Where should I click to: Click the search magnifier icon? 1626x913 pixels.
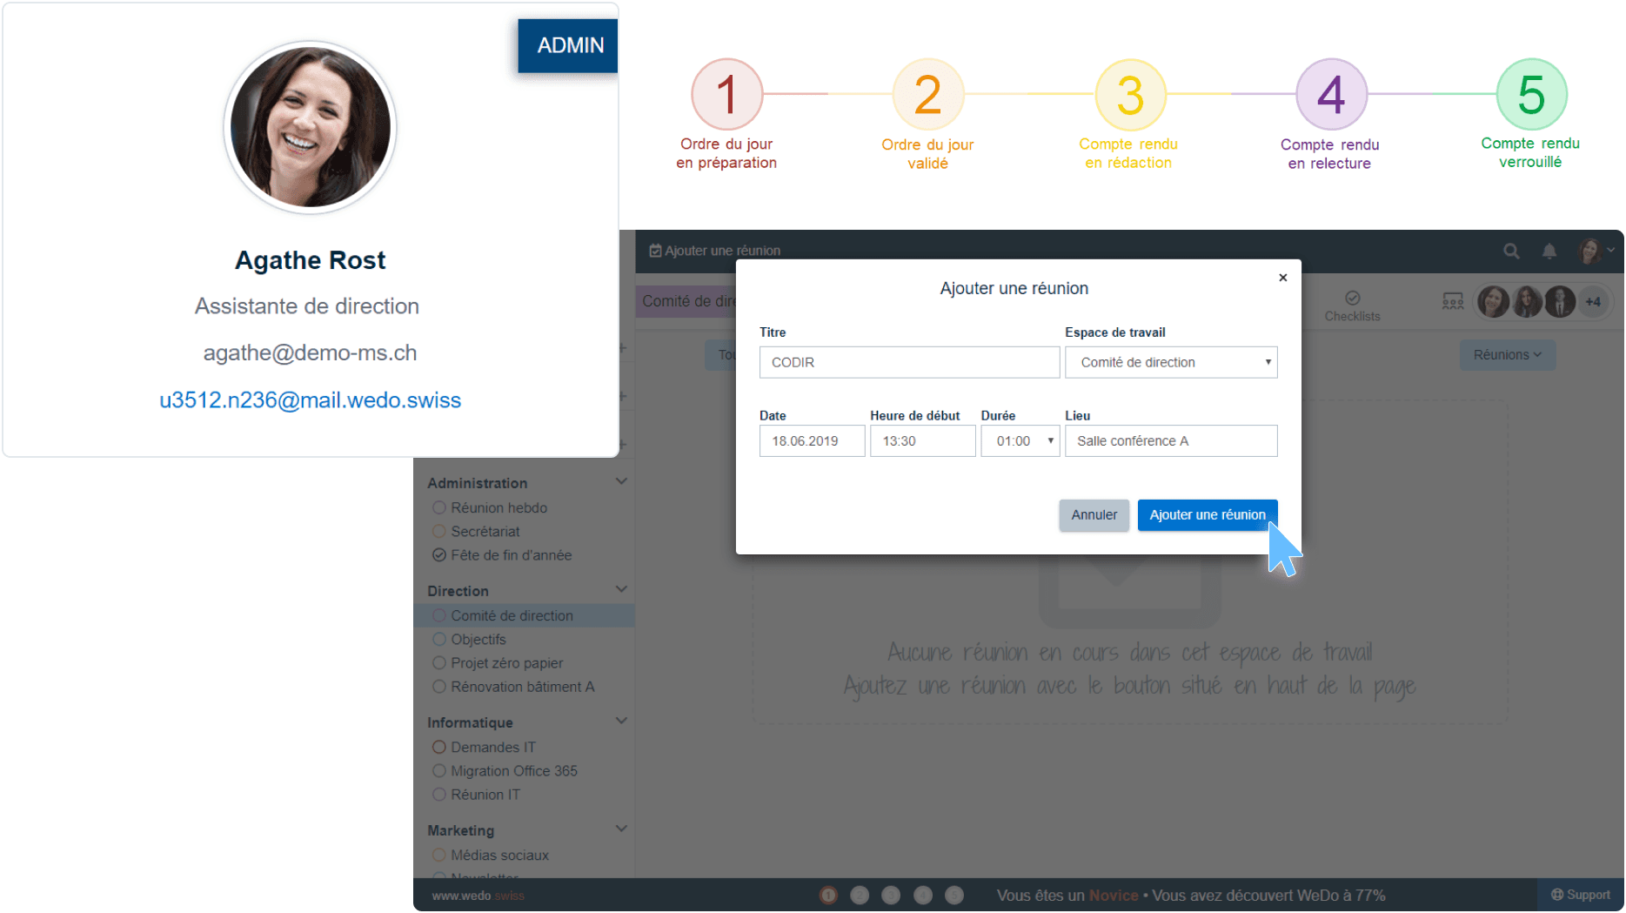coord(1511,252)
